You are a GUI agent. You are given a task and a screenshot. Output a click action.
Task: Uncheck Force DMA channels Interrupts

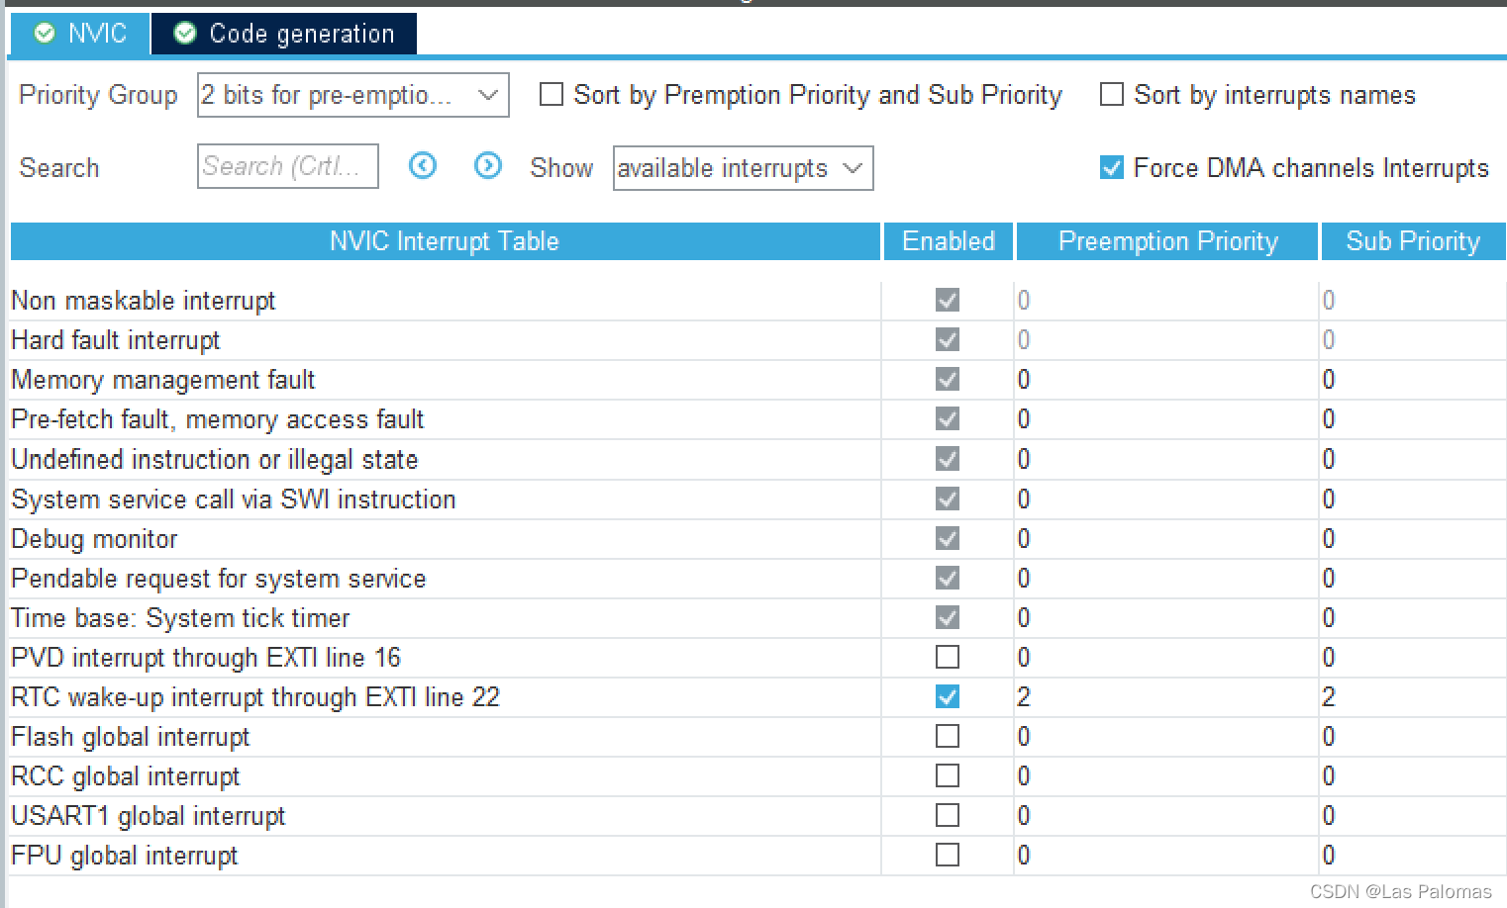pyautogui.click(x=1112, y=167)
